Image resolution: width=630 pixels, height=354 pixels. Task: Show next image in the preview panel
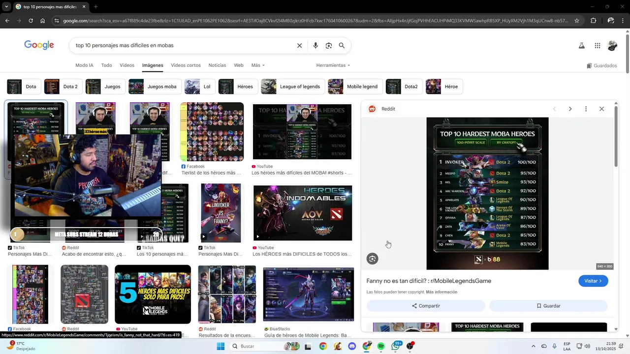coord(570,109)
